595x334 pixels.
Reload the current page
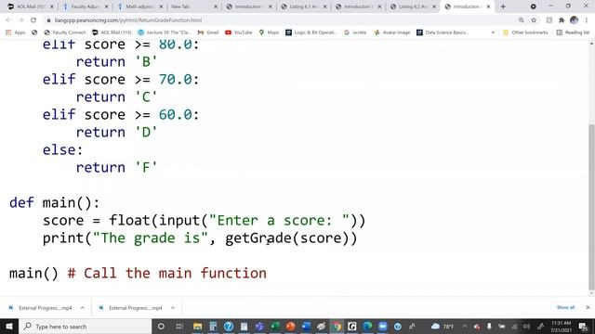click(x=33, y=20)
